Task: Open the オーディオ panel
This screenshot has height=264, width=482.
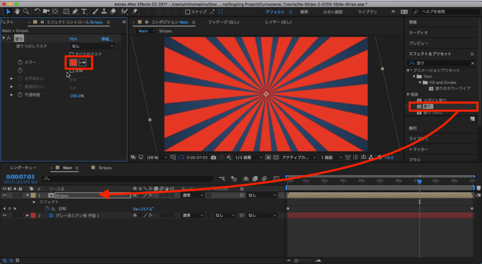Action: tap(418, 32)
